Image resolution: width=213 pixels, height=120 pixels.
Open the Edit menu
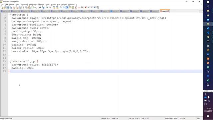coord(6,5)
